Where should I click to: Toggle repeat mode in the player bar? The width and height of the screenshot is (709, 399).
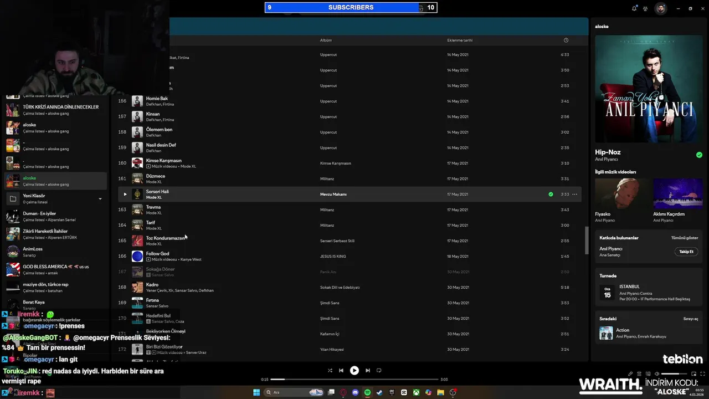click(379, 370)
